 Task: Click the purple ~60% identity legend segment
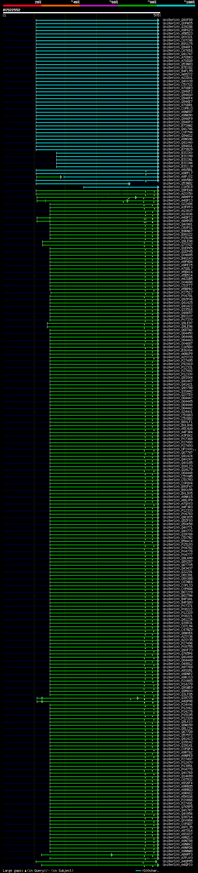point(99,6)
